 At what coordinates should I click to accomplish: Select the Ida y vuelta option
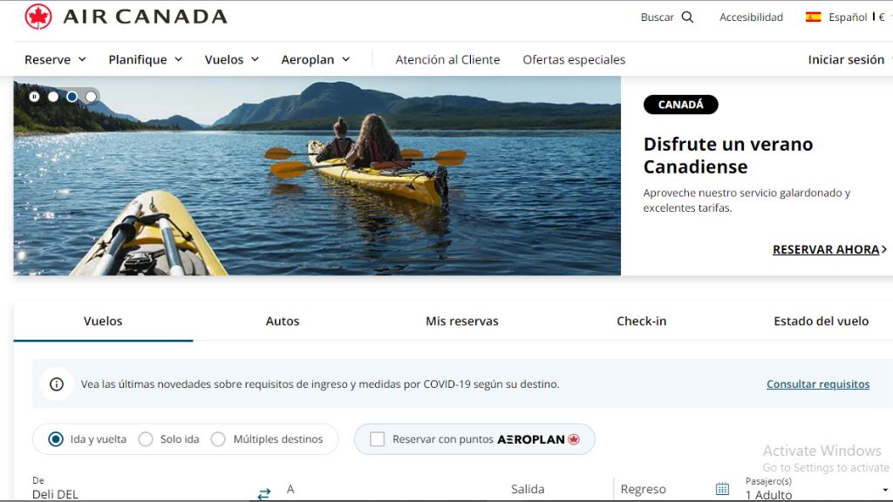tap(56, 439)
